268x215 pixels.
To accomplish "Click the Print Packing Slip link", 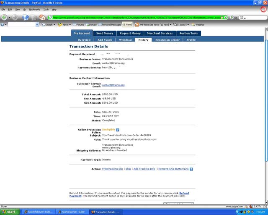I will pos(113,169).
